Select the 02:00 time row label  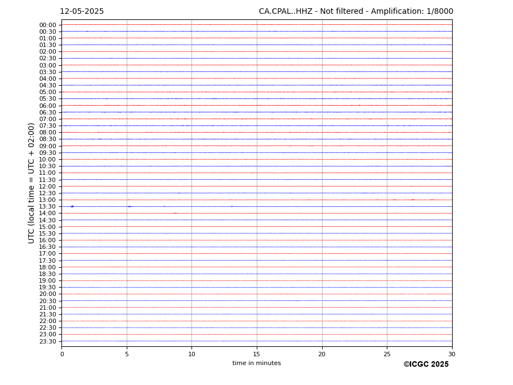tap(48, 51)
